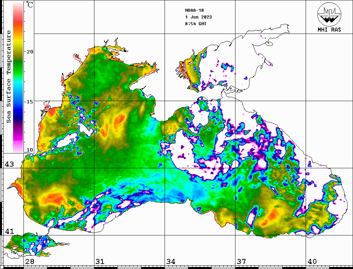Click longitude label '40'
The height and width of the screenshot is (269, 353).
tap(312, 262)
